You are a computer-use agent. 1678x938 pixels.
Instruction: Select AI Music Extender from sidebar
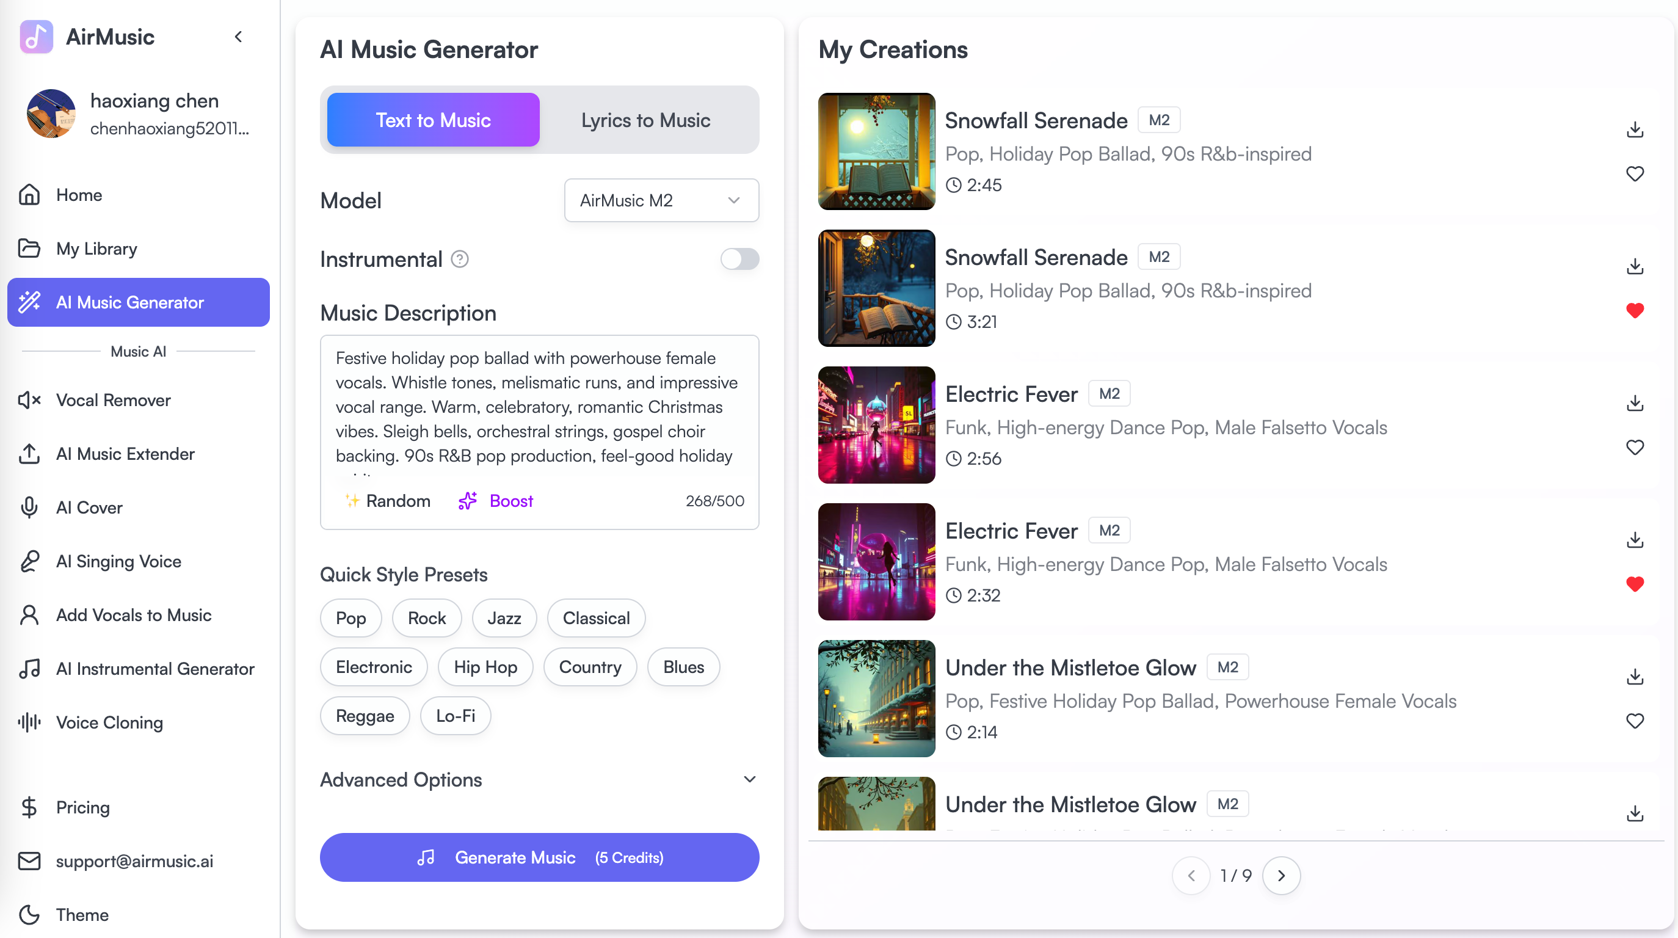[125, 454]
